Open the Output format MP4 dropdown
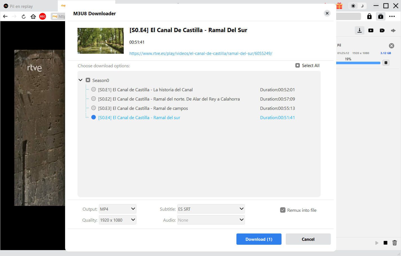 (118, 209)
